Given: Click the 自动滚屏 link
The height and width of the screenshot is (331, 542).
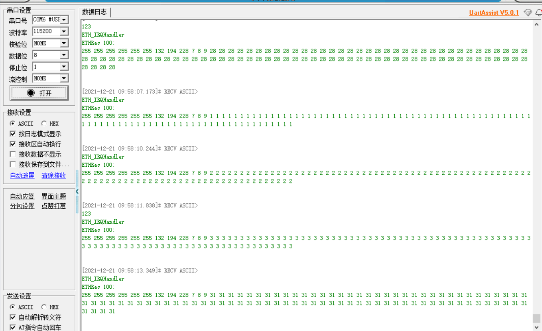Looking at the screenshot, I should (22, 176).
